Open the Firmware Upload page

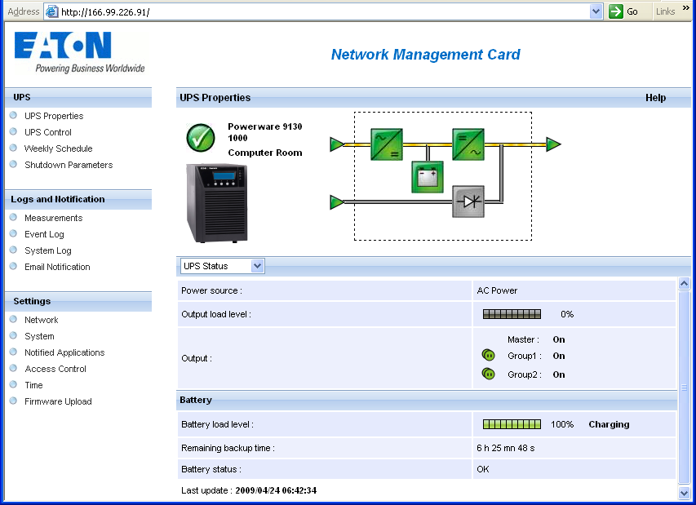tap(58, 401)
